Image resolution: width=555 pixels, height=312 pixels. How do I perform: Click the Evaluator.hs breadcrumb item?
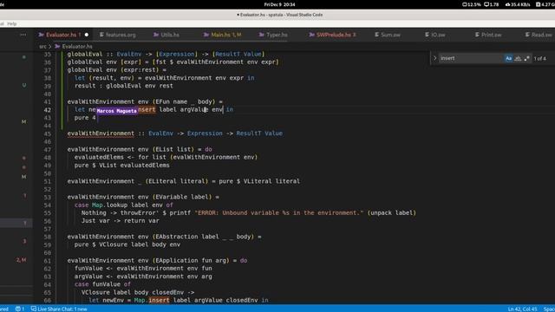[77, 46]
